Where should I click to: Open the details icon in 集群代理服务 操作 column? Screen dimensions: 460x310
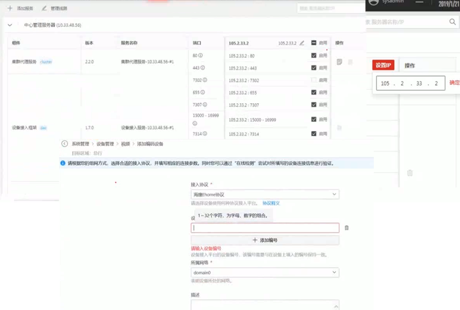click(339, 62)
